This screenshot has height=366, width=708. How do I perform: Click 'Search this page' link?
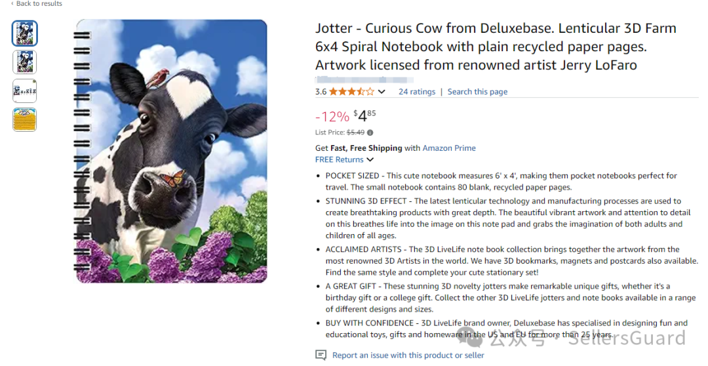[x=477, y=92]
